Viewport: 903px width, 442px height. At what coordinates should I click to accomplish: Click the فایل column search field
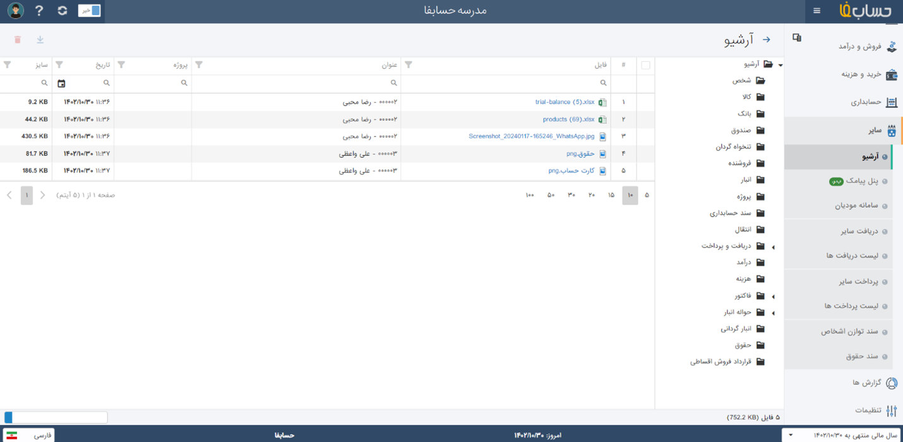point(506,83)
